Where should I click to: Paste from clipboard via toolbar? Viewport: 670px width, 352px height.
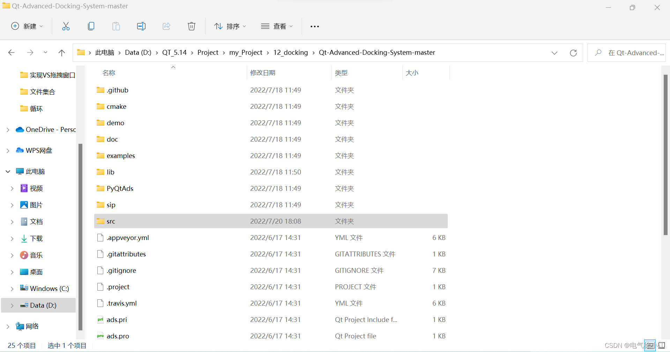[116, 26]
